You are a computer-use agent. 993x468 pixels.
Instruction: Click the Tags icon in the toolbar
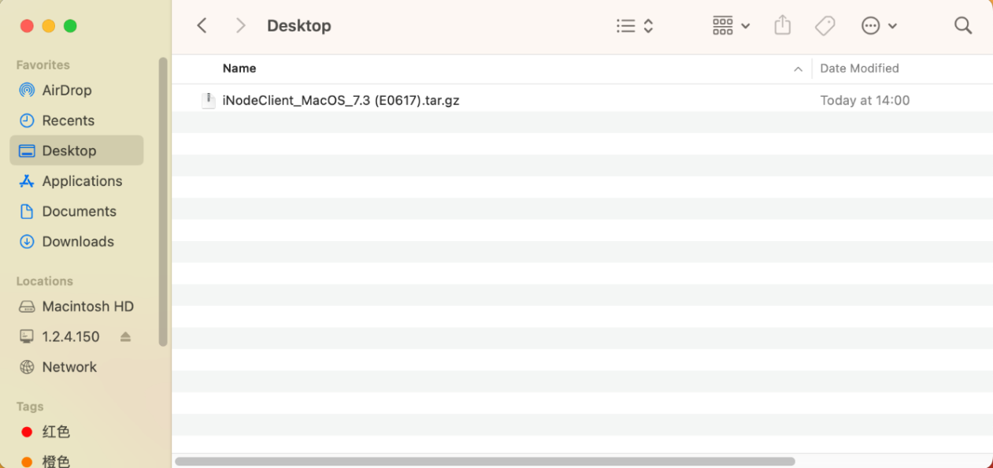tap(824, 26)
